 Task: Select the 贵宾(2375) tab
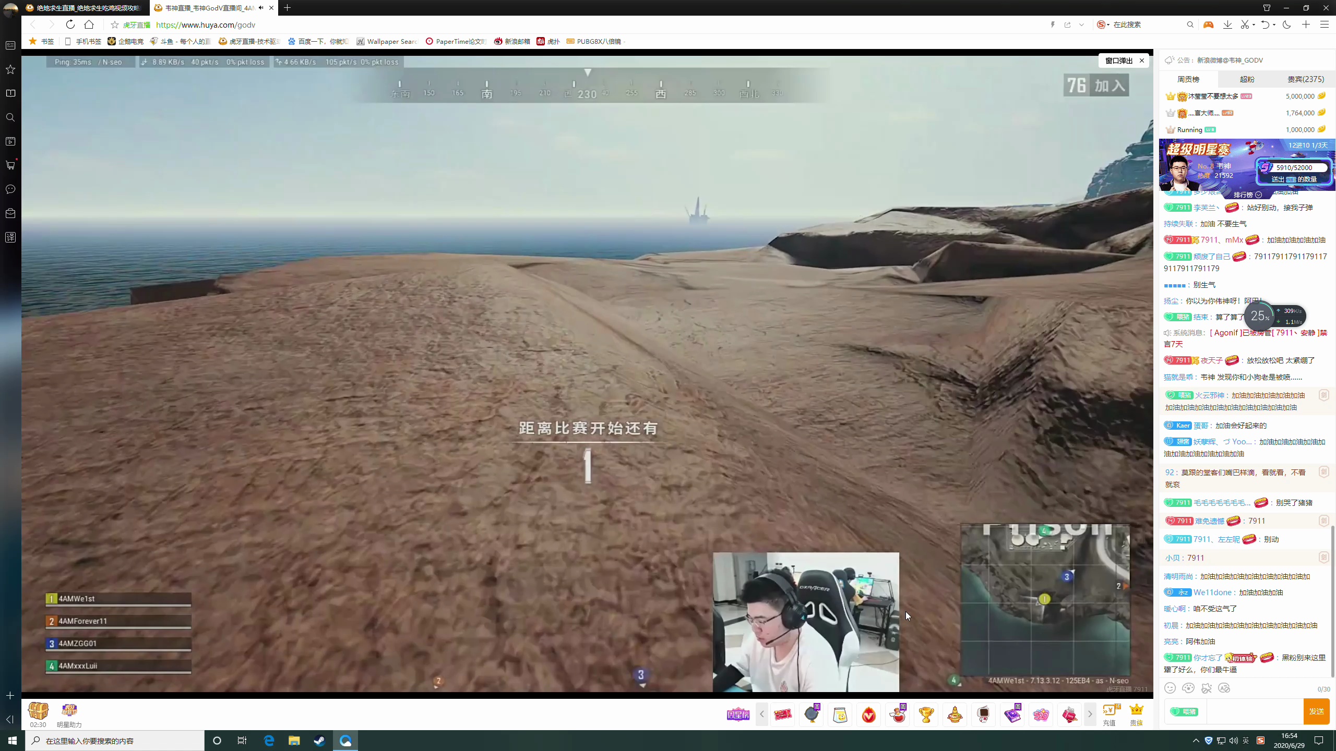(x=1305, y=79)
